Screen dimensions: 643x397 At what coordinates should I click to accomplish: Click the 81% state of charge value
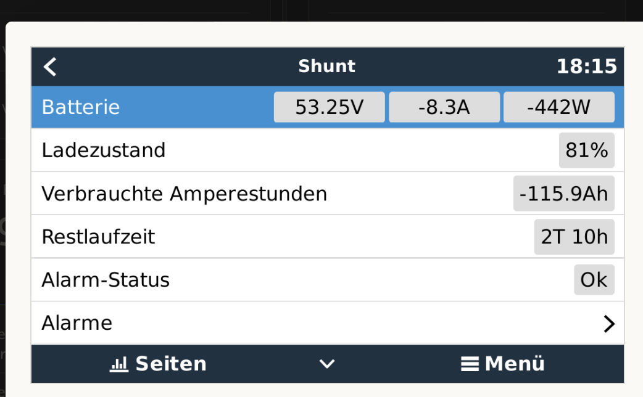click(586, 150)
